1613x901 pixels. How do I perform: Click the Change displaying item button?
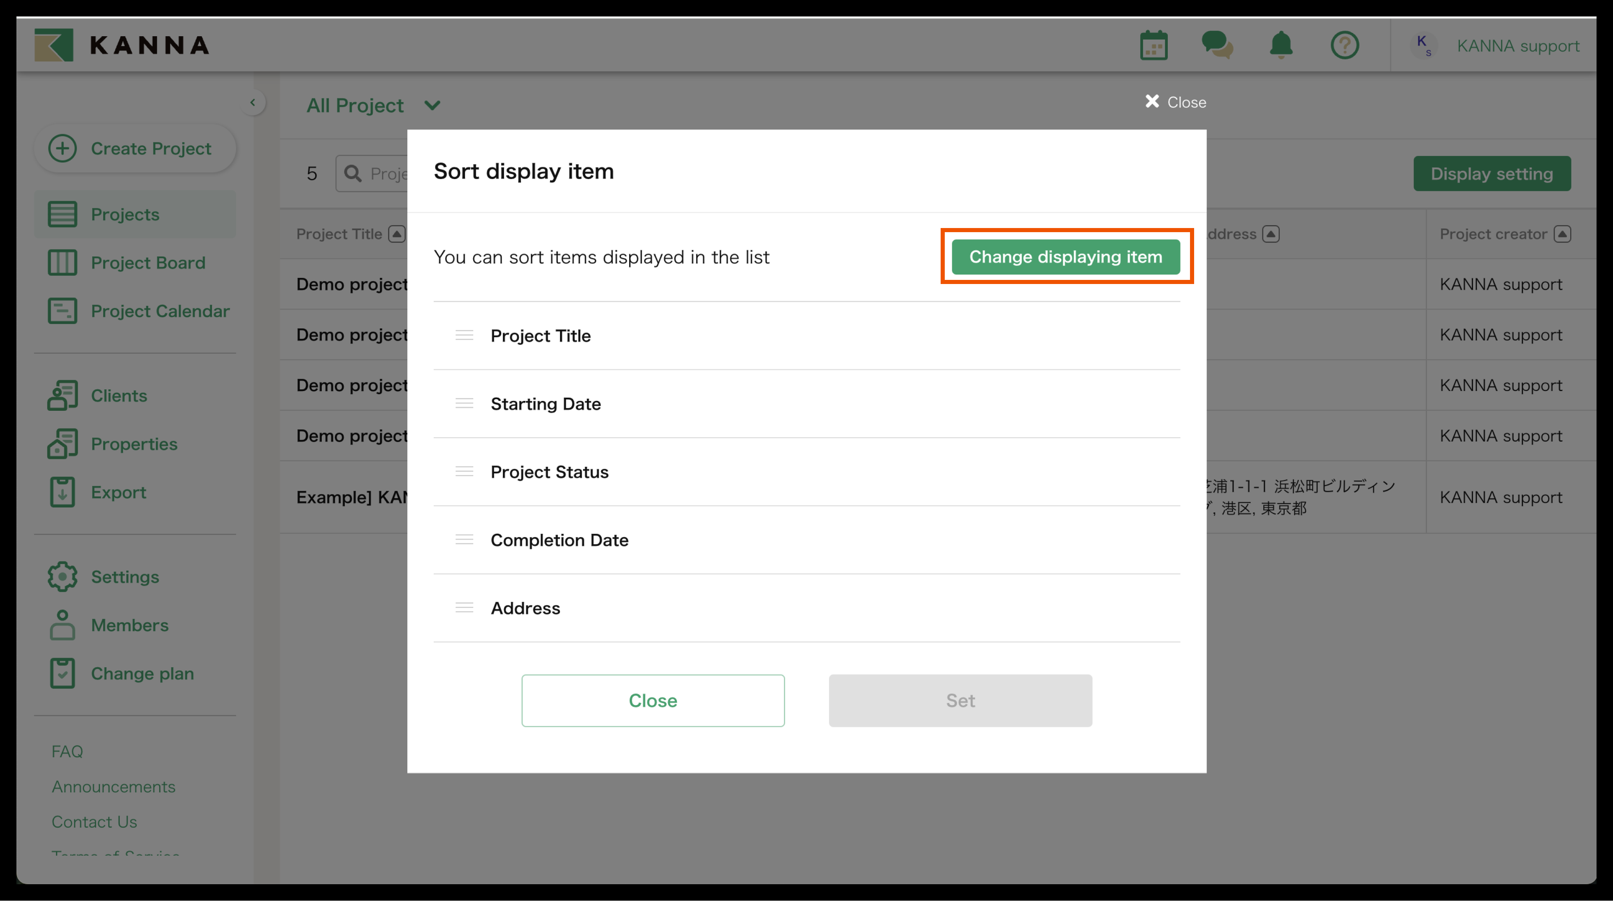1065,257
